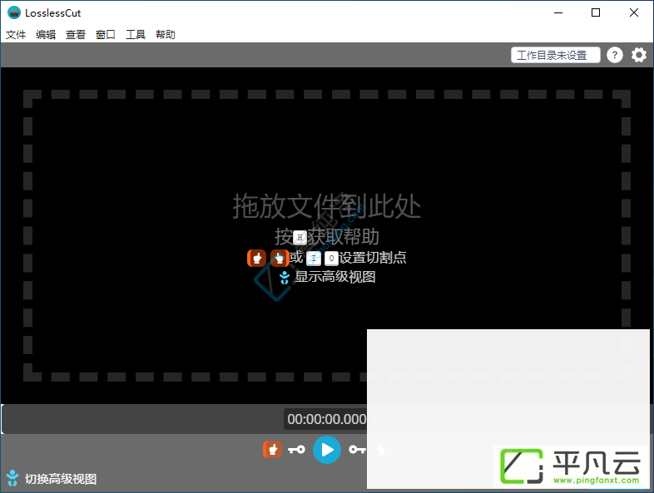Close the LosslessCut window

tap(633, 12)
